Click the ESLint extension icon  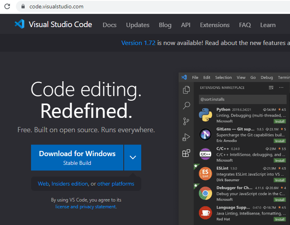[205, 174]
